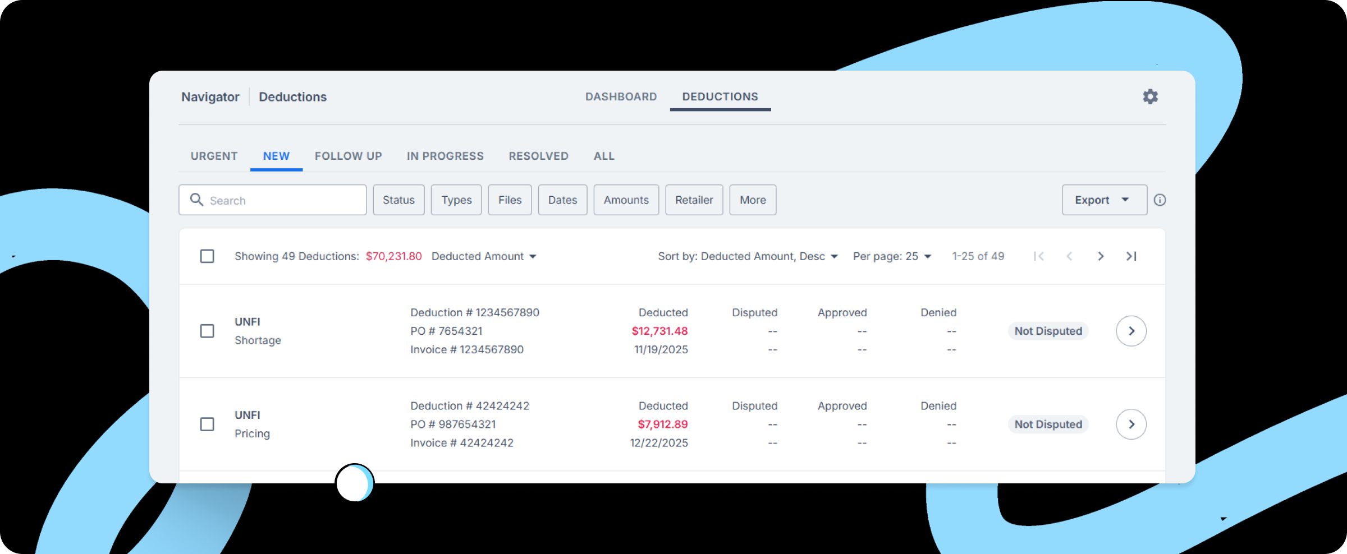Switch to the FOLLOW UP tab
The width and height of the screenshot is (1347, 554).
click(348, 156)
